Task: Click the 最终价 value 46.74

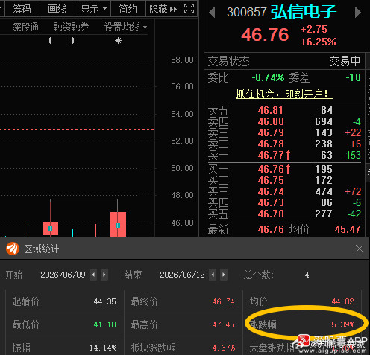Action: pyautogui.click(x=223, y=301)
